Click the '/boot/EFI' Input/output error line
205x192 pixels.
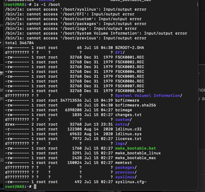point(70,14)
